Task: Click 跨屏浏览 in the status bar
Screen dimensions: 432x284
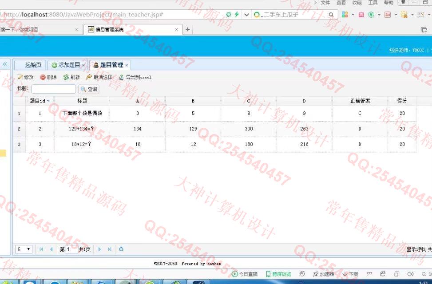Action: [x=278, y=274]
